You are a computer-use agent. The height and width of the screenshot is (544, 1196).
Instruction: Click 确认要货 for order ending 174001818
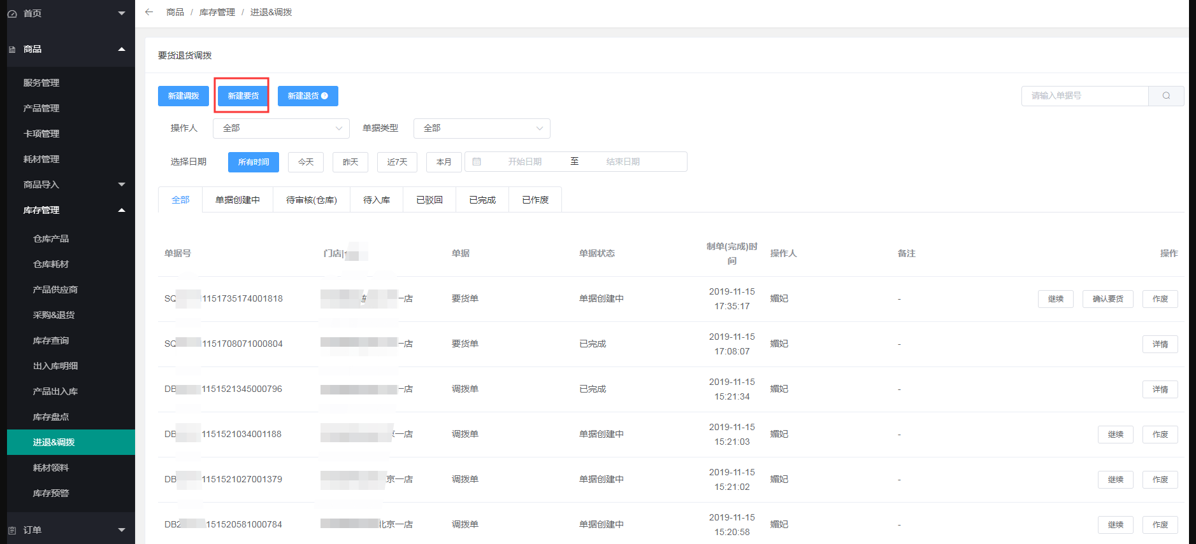coord(1108,299)
